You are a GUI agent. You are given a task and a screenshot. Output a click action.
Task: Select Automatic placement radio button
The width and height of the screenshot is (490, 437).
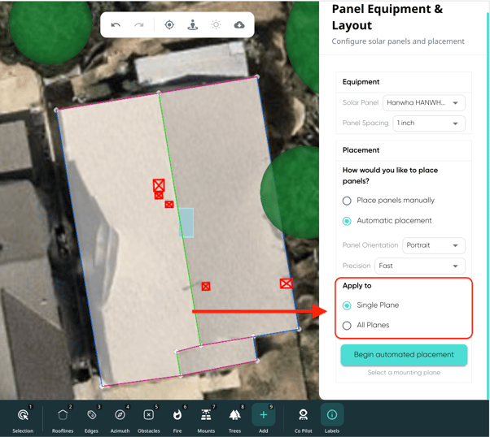point(347,221)
